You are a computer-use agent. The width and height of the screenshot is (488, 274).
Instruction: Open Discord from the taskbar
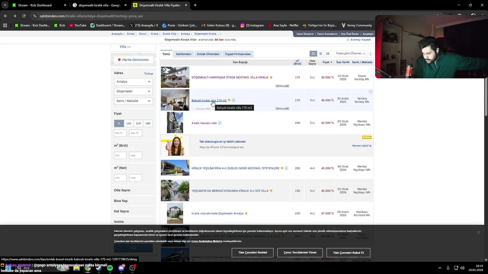click(x=121, y=268)
